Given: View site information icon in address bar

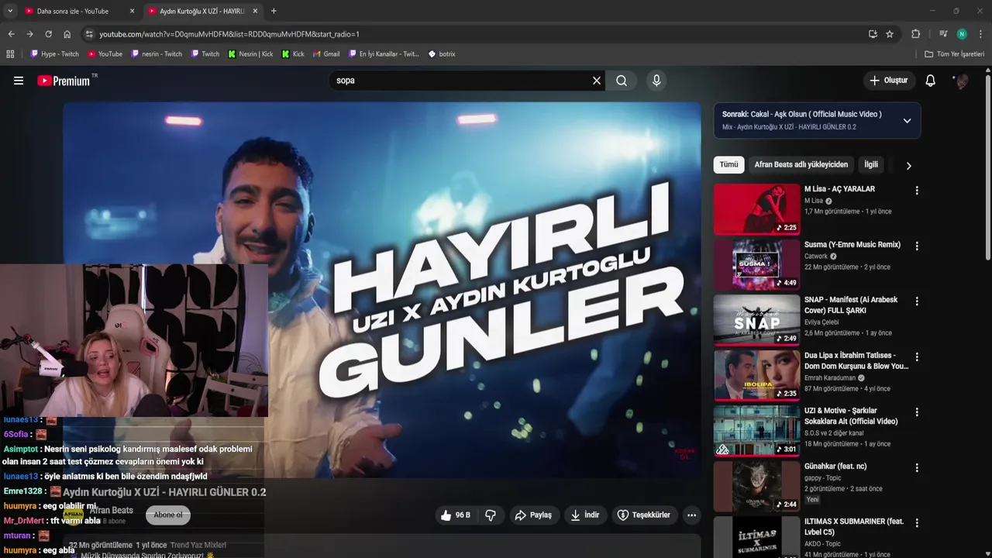Looking at the screenshot, I should click(x=89, y=34).
